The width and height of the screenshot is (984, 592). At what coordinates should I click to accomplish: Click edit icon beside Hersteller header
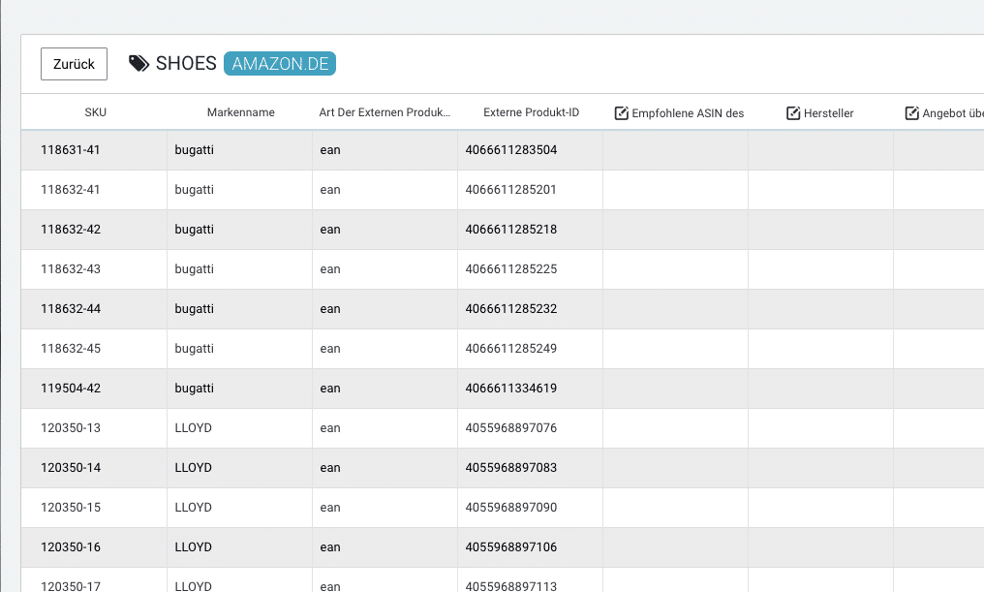(x=794, y=113)
